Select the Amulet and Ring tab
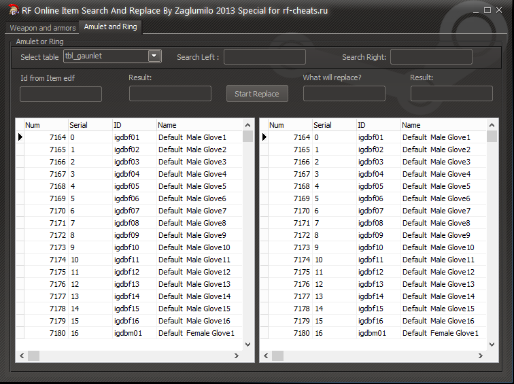The image size is (514, 384). (110, 27)
